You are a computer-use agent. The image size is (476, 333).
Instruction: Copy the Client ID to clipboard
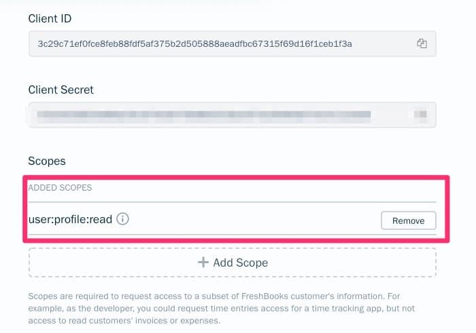pos(422,43)
